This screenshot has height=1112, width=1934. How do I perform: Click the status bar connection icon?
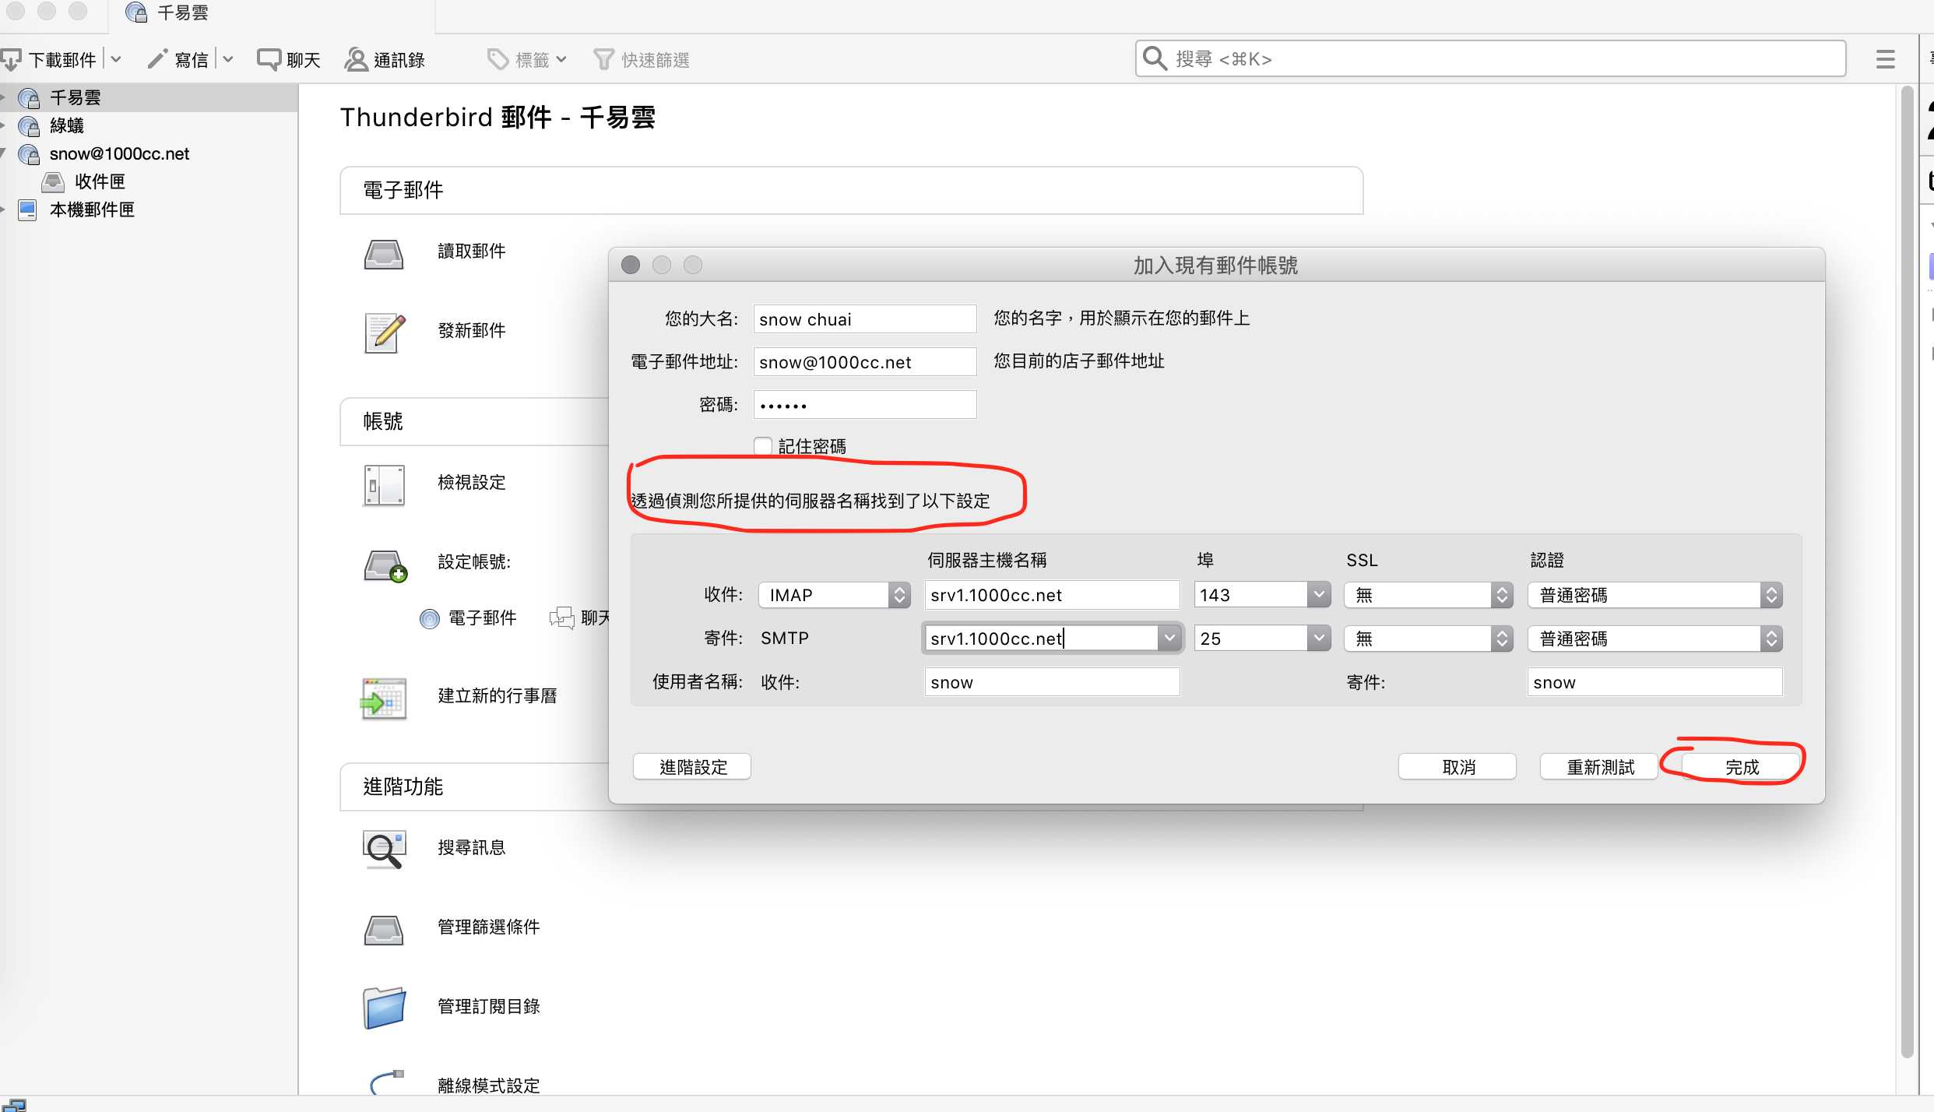(13, 1105)
